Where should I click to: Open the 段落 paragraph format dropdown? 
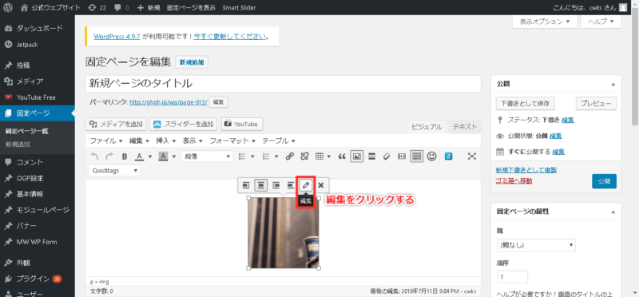(207, 156)
